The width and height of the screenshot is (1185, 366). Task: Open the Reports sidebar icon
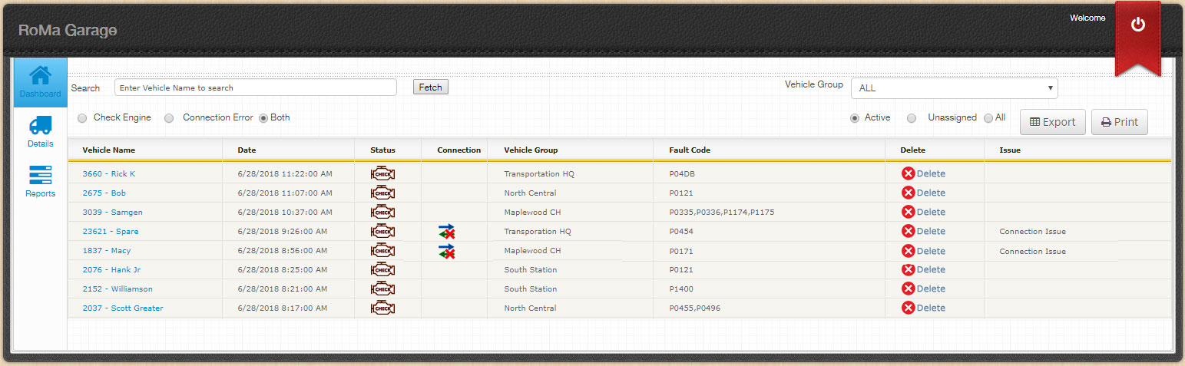40,175
